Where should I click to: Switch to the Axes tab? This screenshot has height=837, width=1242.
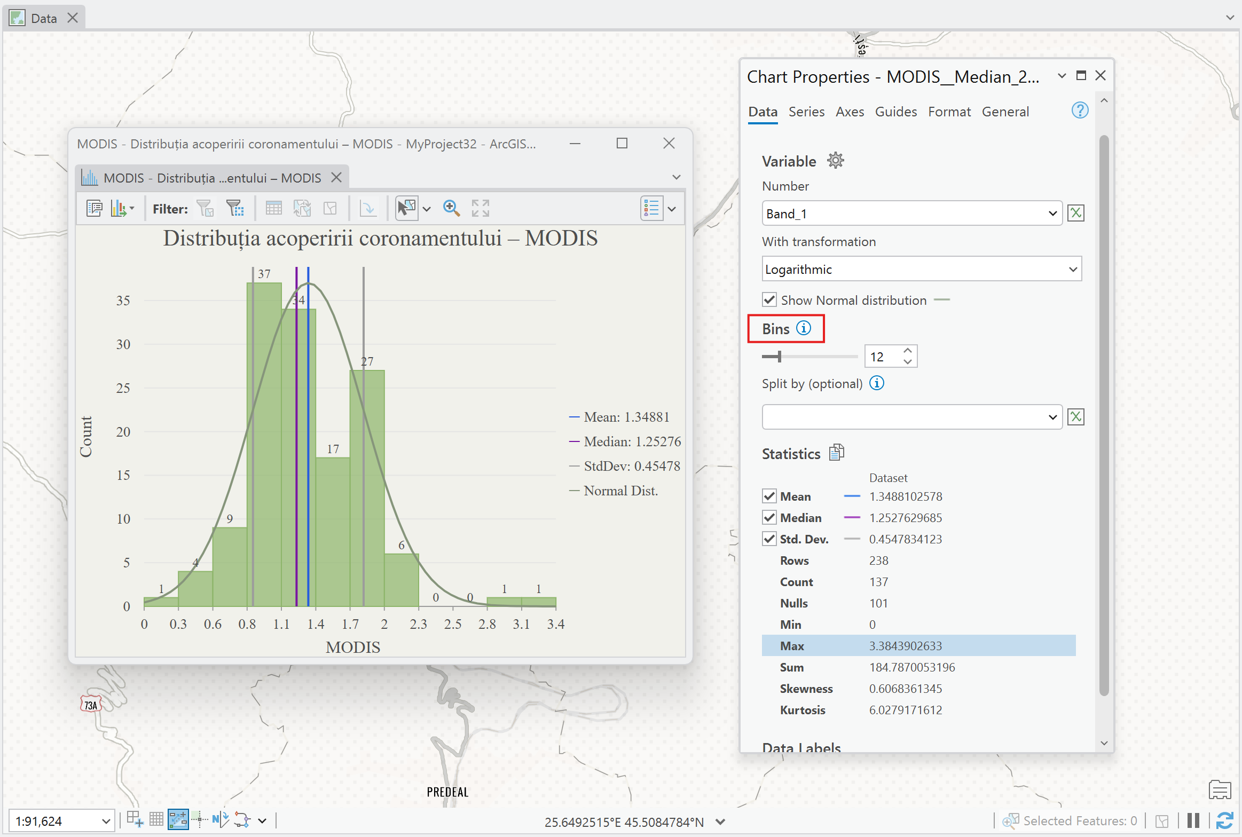[850, 112]
